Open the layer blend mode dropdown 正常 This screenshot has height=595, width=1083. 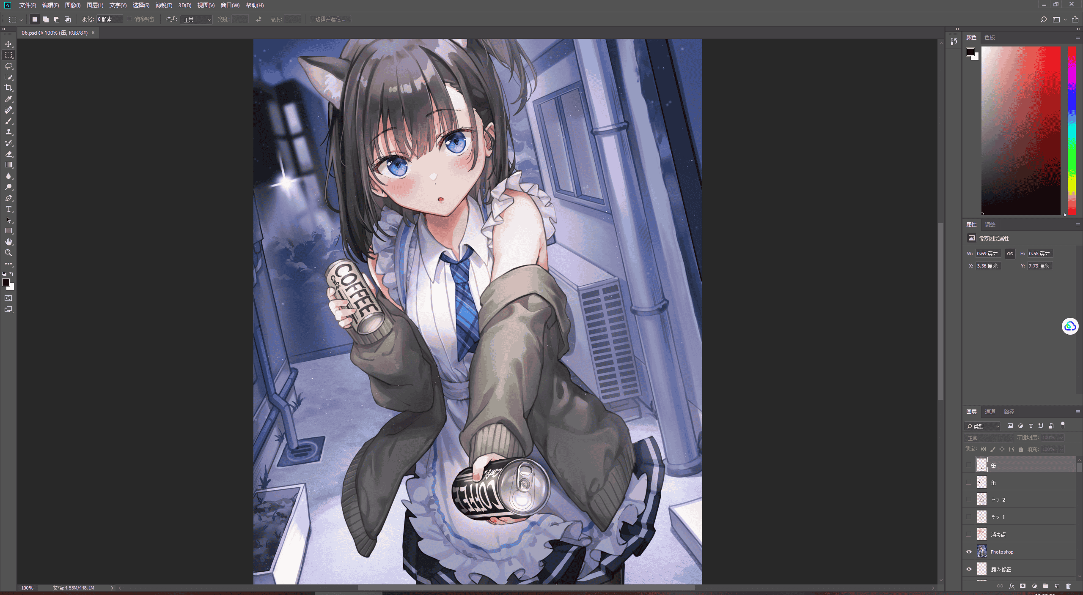pyautogui.click(x=989, y=438)
